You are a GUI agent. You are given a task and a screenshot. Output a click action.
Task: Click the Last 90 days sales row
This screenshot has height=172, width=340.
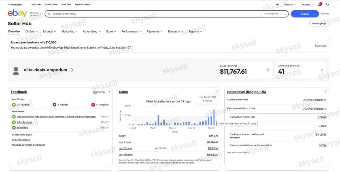169,155
